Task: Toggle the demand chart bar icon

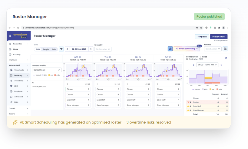Action: (170, 49)
